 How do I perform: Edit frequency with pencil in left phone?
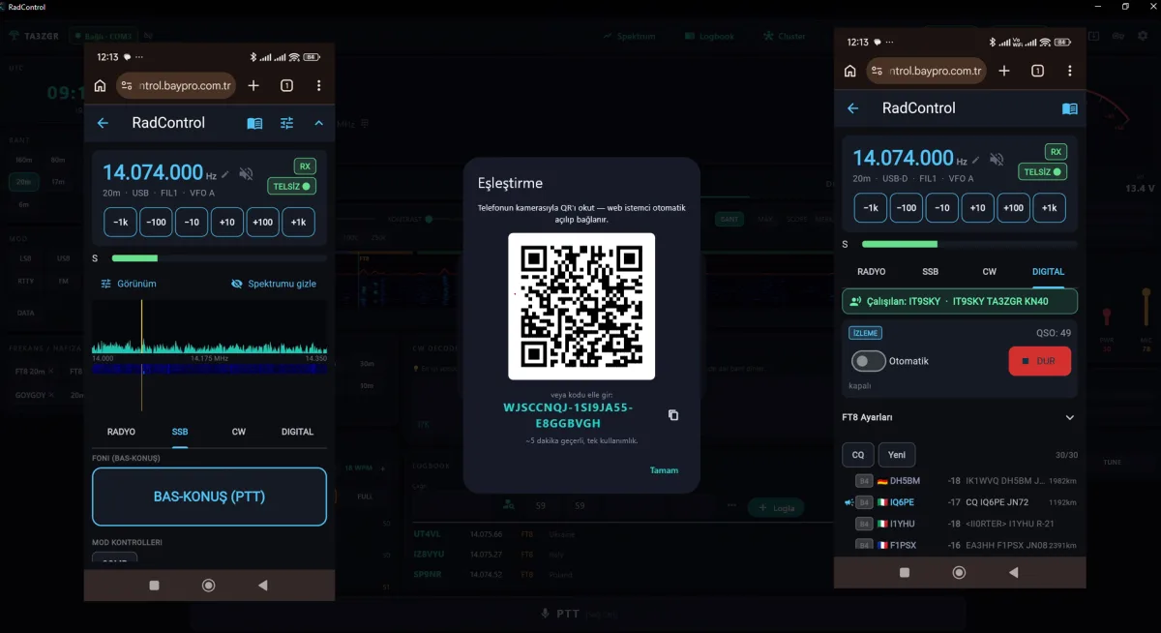[x=225, y=174]
